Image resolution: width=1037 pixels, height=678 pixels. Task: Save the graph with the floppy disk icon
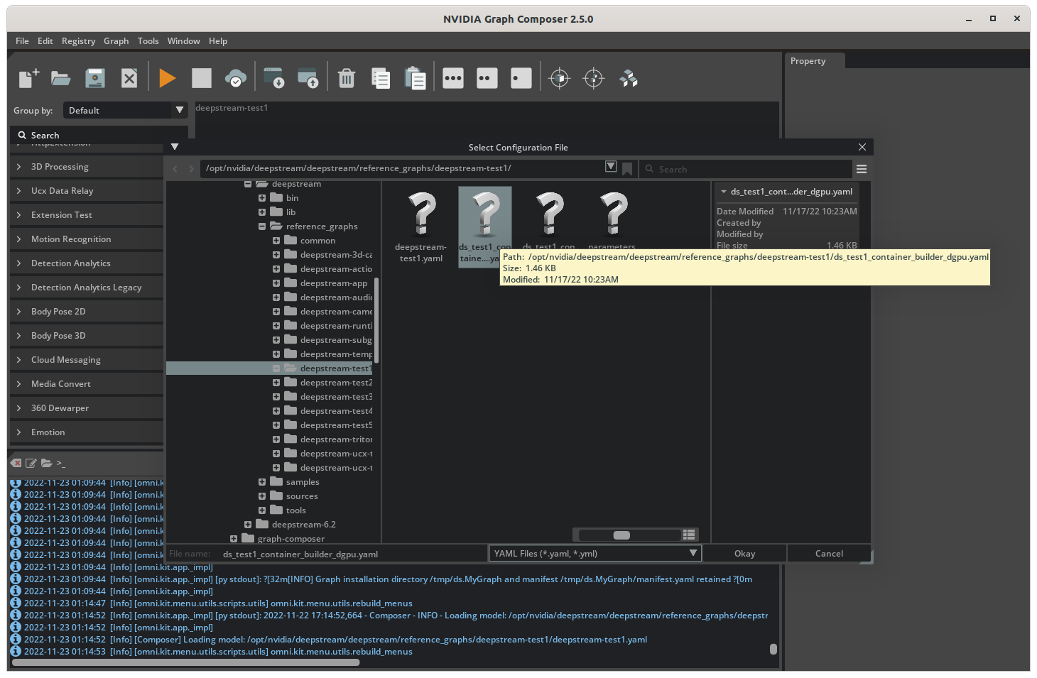click(95, 78)
